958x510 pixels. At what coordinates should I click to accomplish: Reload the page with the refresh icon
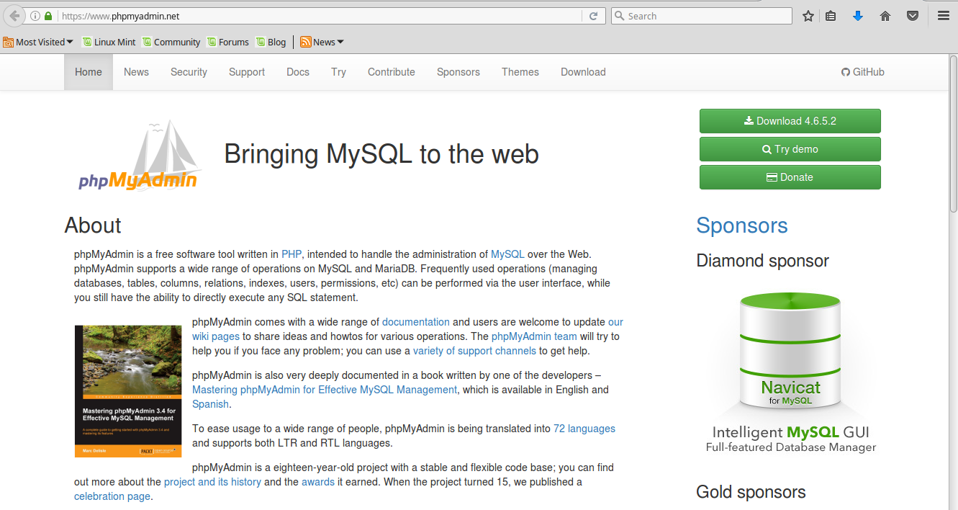click(594, 16)
